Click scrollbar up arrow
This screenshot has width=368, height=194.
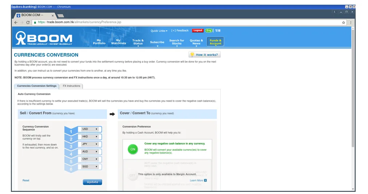click(x=353, y=28)
